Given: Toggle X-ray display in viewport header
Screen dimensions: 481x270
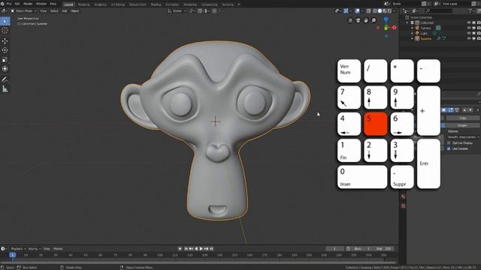Looking at the screenshot, I should [368, 10].
